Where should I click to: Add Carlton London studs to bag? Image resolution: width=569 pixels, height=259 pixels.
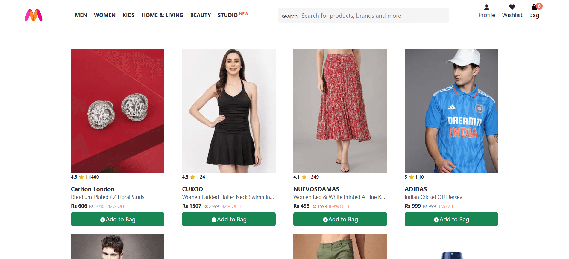(x=117, y=219)
